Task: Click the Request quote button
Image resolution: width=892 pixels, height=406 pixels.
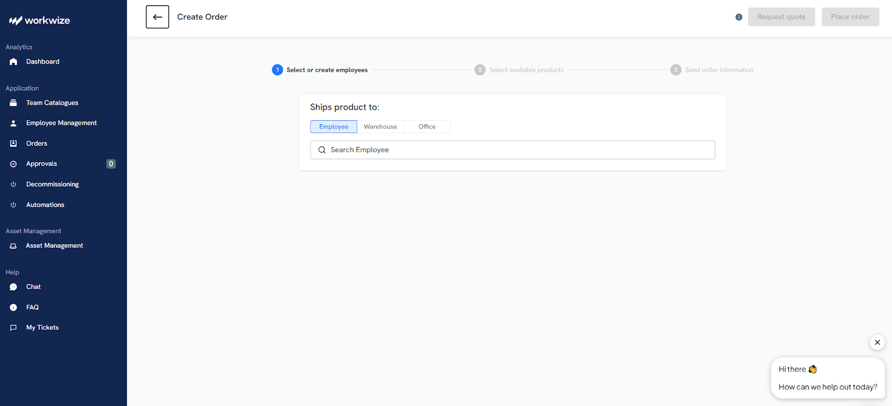Action: pyautogui.click(x=781, y=17)
